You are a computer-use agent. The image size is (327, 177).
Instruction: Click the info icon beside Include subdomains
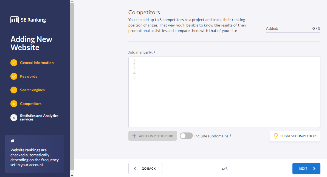click(x=230, y=135)
